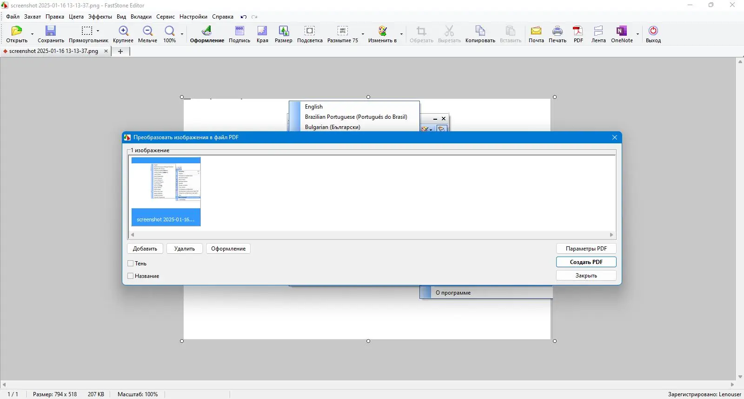744x399 pixels.
Task: Expand the Прямоугольник dropdown arrow
Action: tap(98, 31)
